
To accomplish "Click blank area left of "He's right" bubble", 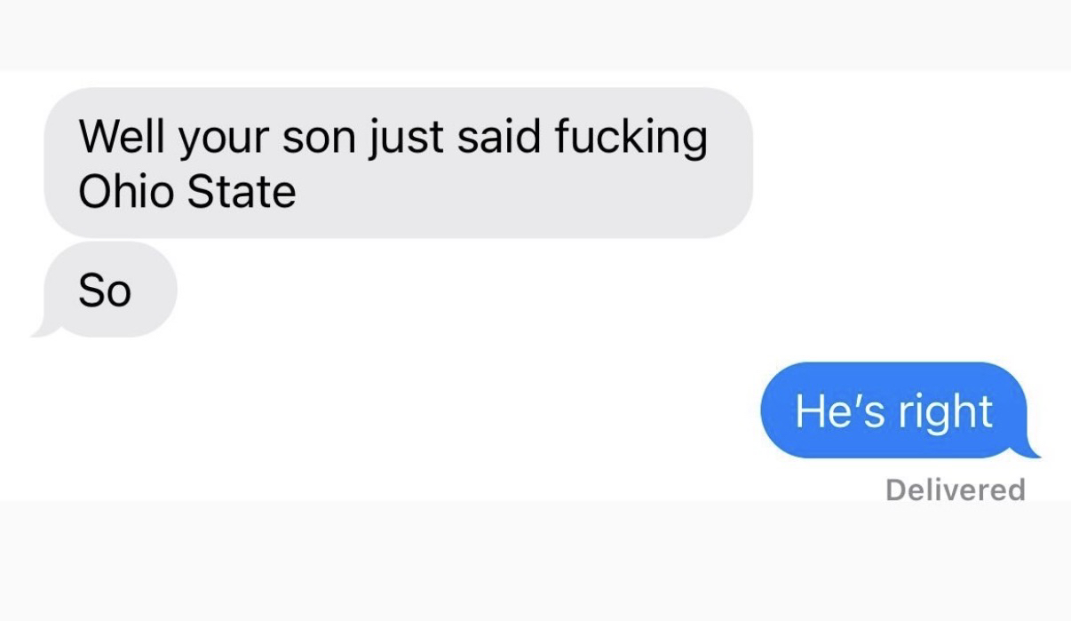I will pyautogui.click(x=400, y=410).
